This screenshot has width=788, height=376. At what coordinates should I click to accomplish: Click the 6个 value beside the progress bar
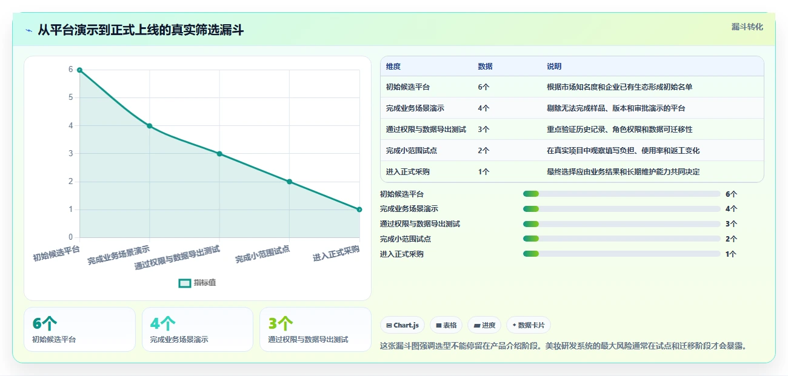(x=731, y=194)
